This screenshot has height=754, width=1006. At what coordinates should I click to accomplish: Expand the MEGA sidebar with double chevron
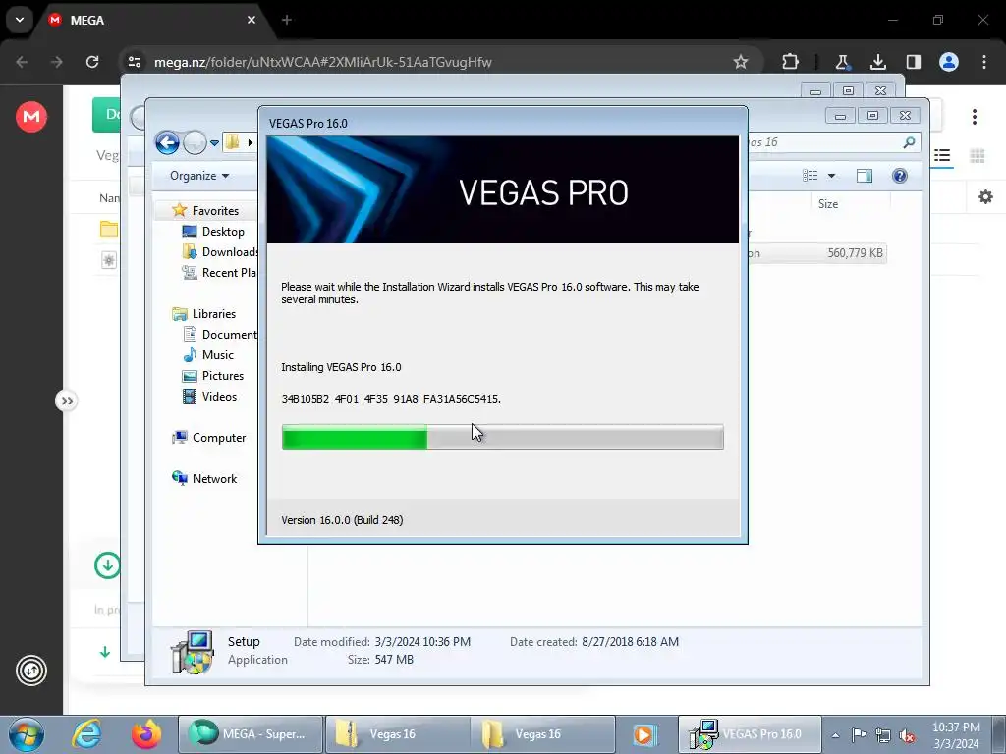click(x=66, y=402)
